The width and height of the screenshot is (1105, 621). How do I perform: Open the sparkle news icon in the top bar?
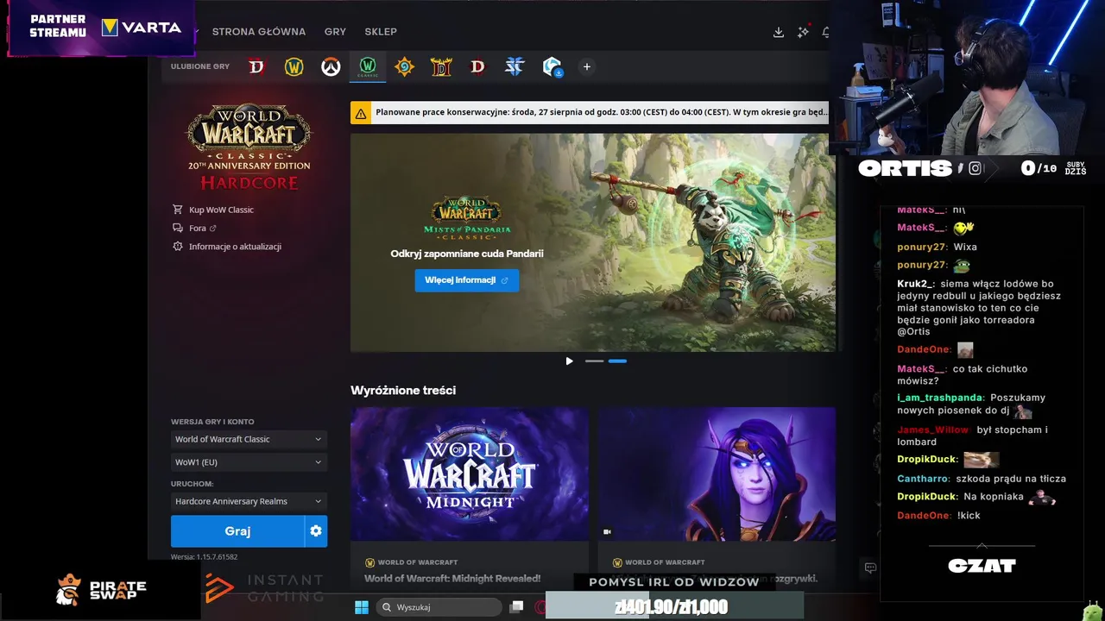pos(803,32)
